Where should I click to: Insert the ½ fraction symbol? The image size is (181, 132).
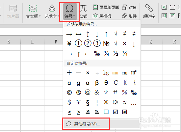[116, 53]
